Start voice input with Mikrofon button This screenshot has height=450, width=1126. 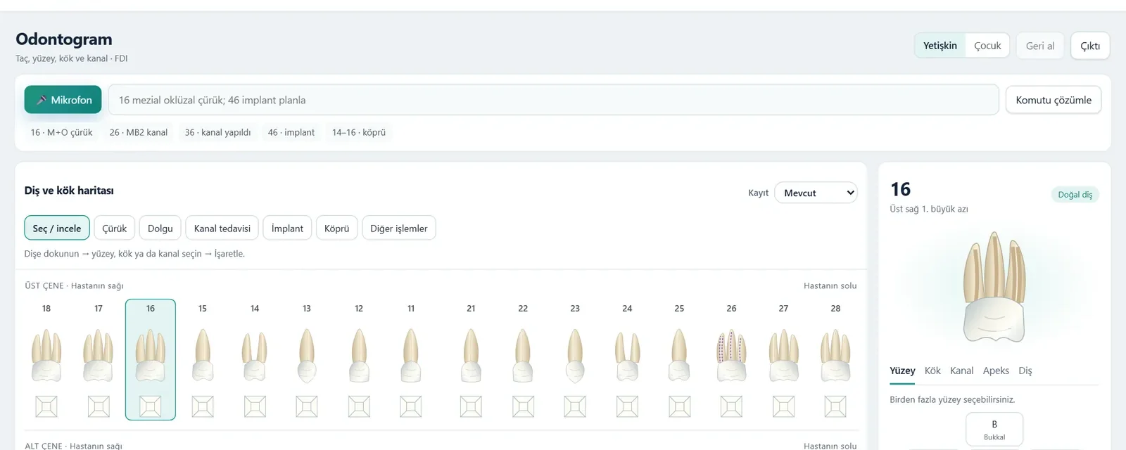pos(63,100)
